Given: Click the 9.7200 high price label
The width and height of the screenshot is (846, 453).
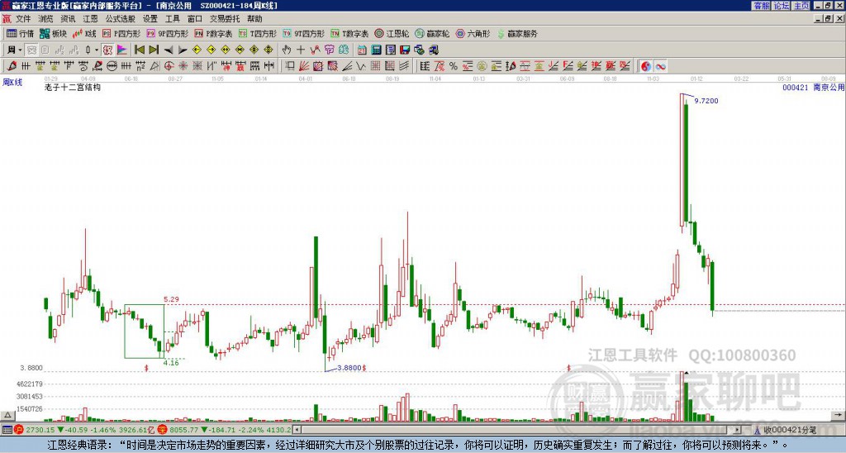Looking at the screenshot, I should coord(706,101).
